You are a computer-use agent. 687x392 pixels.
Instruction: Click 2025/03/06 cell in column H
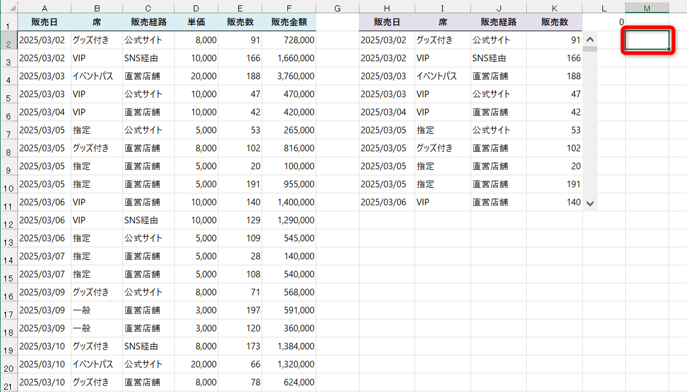pos(386,202)
